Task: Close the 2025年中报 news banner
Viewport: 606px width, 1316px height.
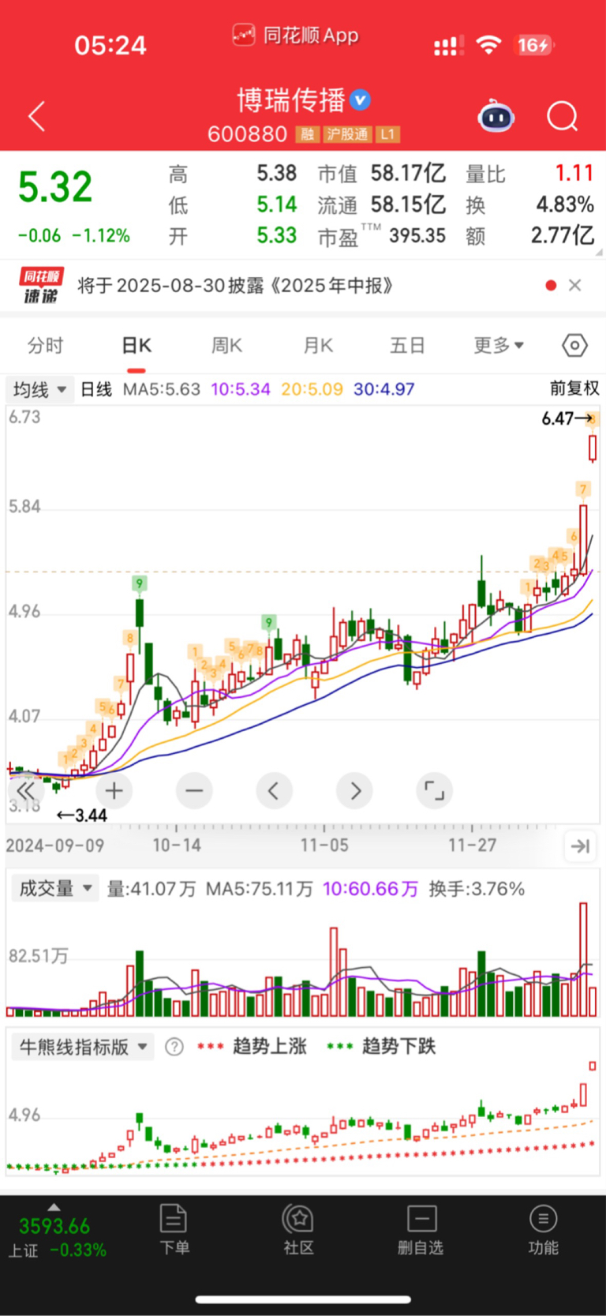Action: [x=575, y=285]
